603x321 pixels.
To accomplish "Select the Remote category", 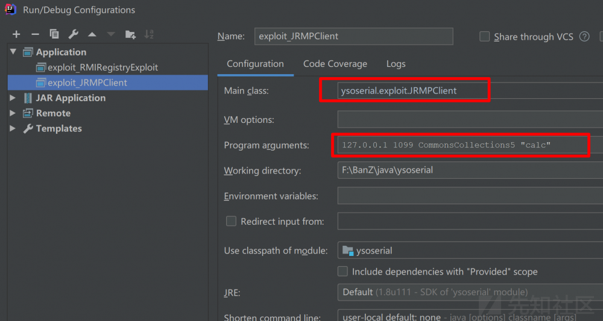I will (54, 113).
